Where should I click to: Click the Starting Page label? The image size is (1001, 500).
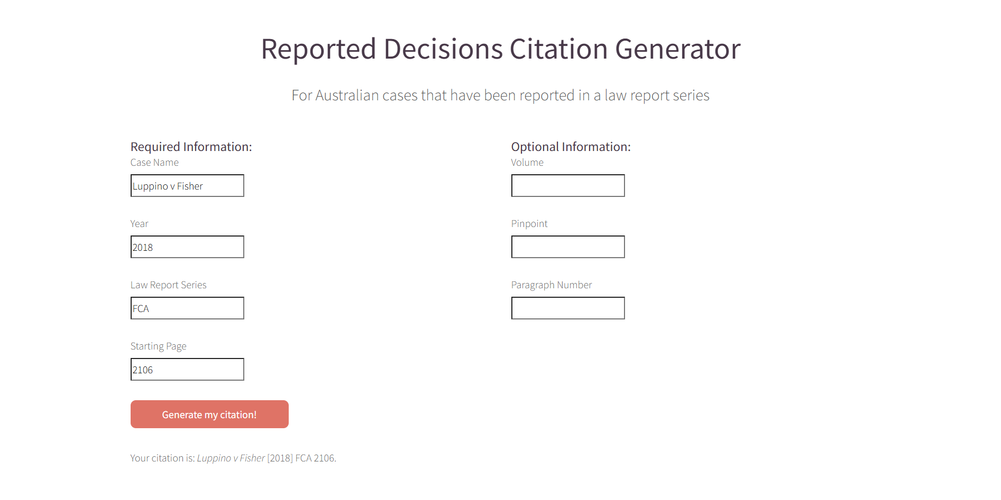point(158,346)
